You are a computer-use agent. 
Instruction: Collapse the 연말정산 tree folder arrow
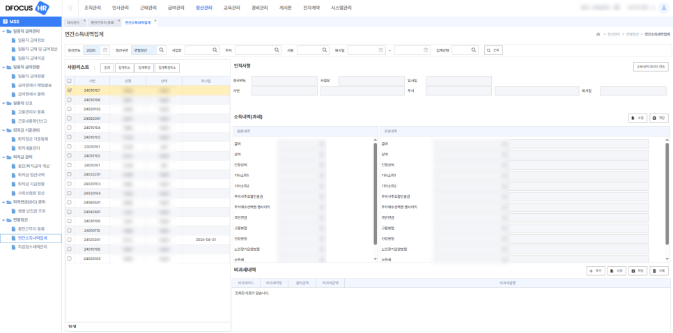pos(3,220)
